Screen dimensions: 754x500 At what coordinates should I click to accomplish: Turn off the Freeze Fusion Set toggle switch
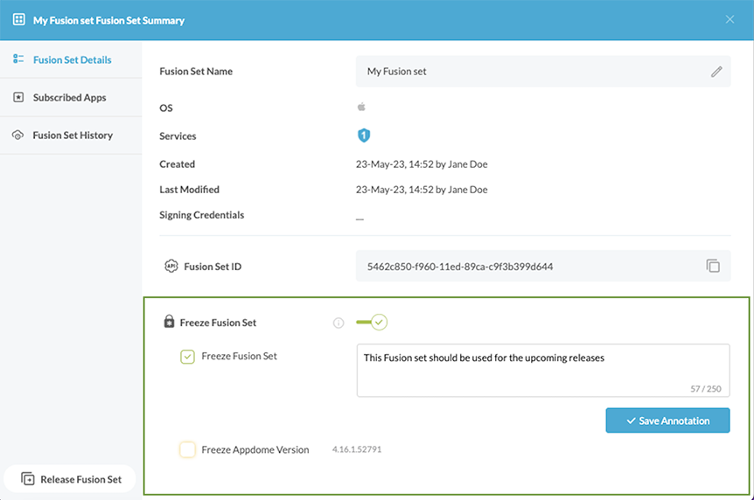(372, 323)
